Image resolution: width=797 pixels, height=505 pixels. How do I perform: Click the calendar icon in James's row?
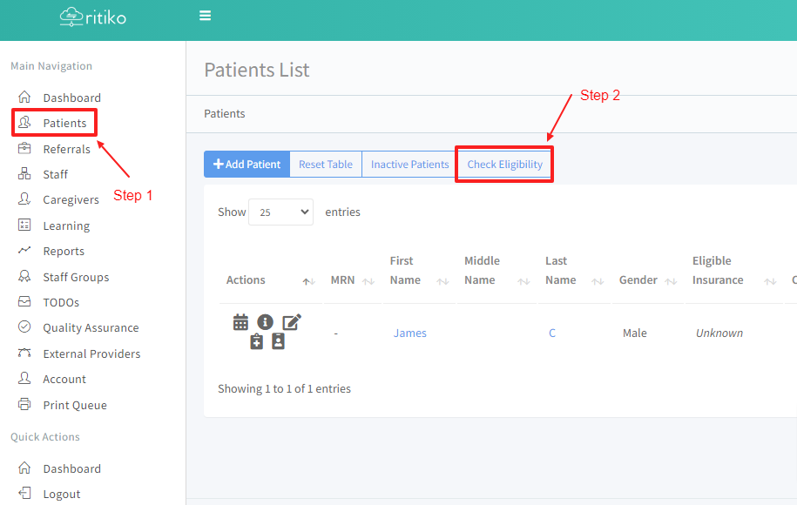point(240,322)
